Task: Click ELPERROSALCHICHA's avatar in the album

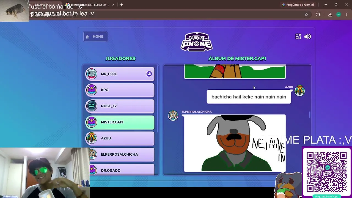Action: pyautogui.click(x=173, y=115)
